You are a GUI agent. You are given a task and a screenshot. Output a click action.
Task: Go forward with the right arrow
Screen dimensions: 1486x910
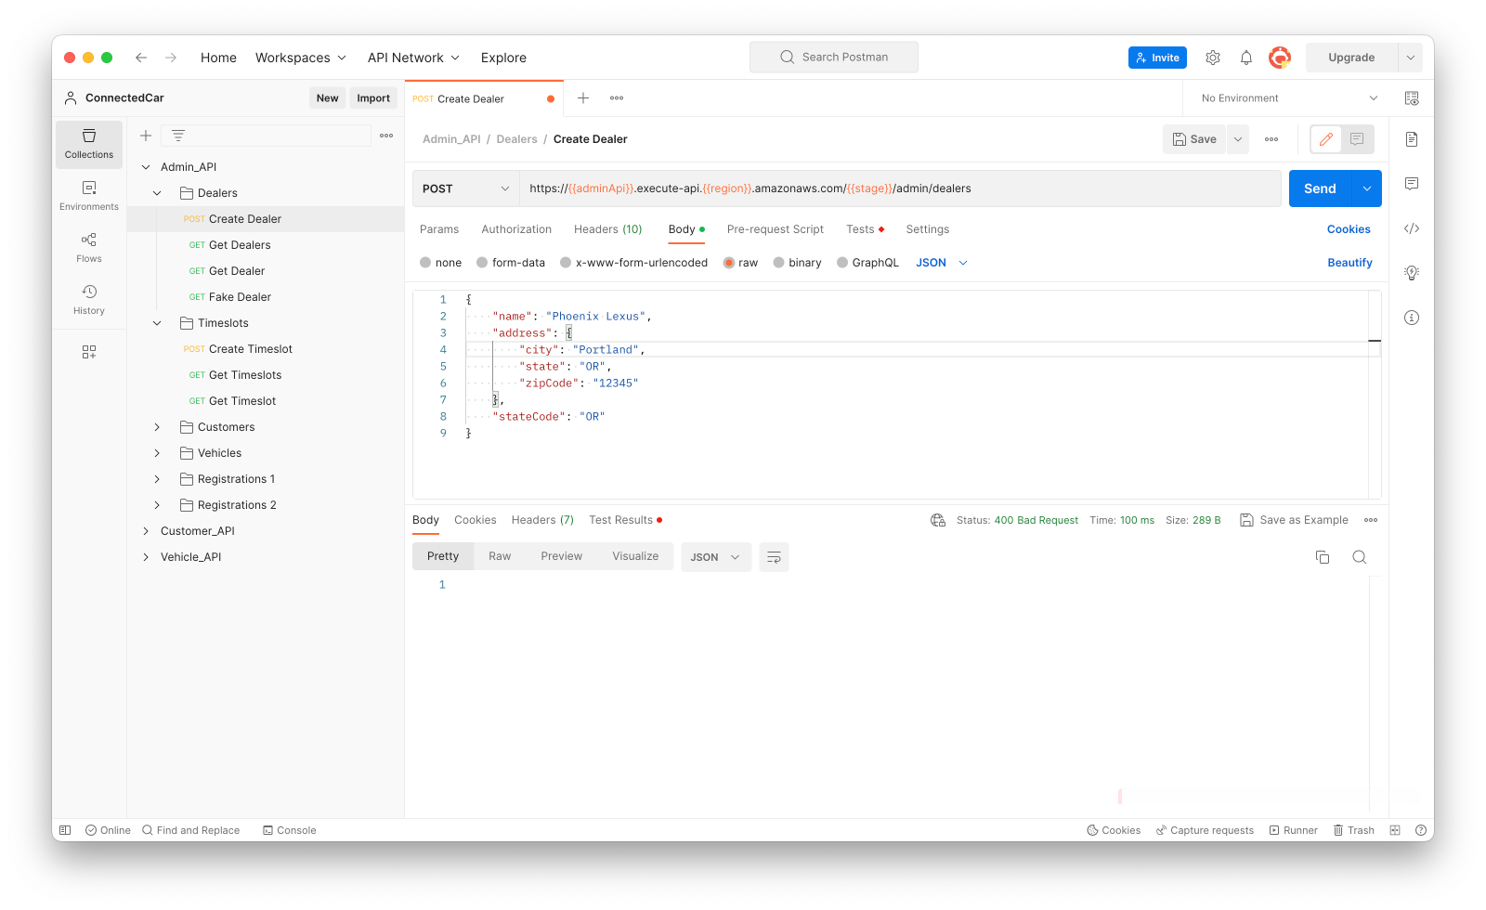coord(171,58)
